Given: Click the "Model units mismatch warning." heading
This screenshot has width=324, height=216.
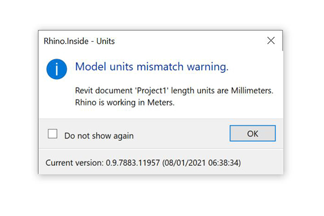Looking at the screenshot, I should 152,67.
